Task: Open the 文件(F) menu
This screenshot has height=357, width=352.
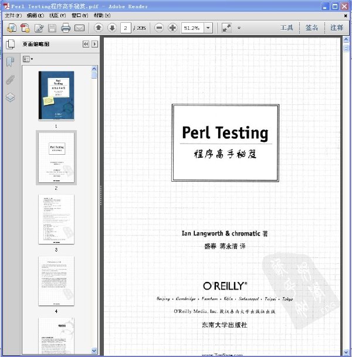Action: (x=13, y=15)
